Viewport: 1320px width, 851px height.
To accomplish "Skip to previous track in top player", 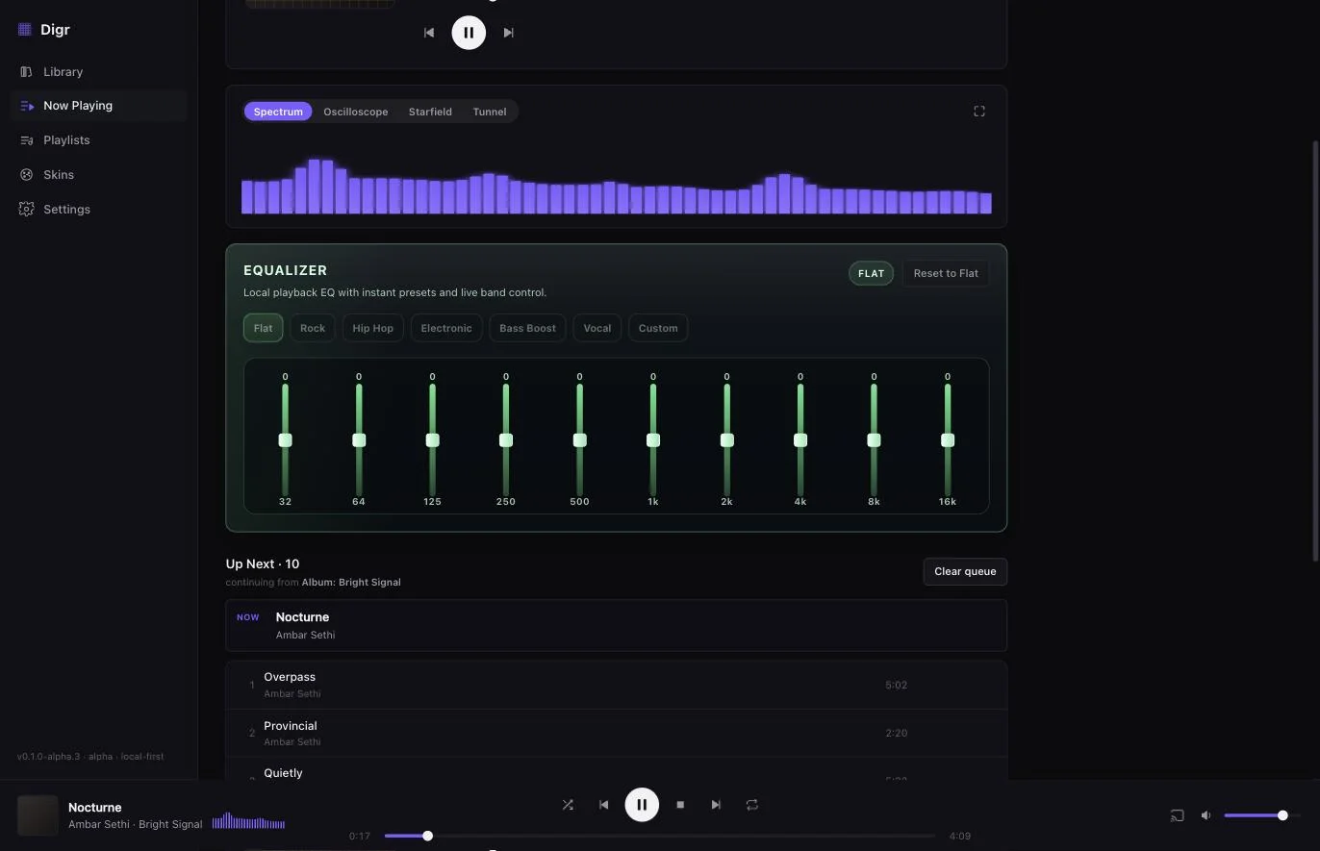I will tap(429, 33).
